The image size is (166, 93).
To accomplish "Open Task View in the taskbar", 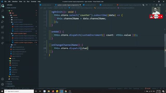I will 40,91.
